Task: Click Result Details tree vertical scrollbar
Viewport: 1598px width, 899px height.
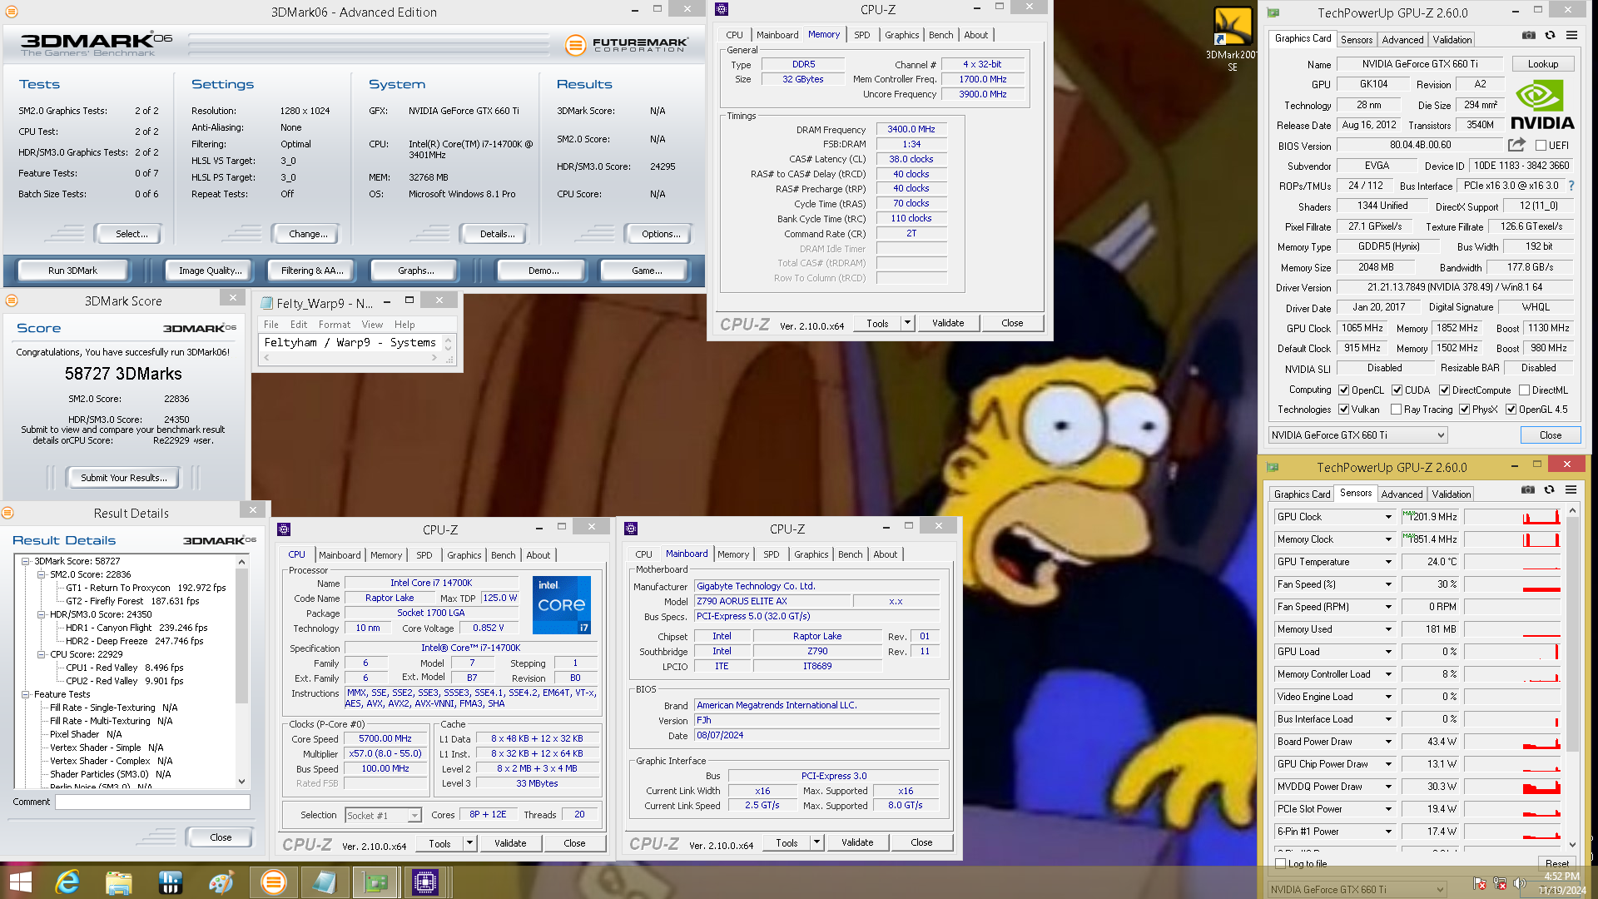Action: 242,671
